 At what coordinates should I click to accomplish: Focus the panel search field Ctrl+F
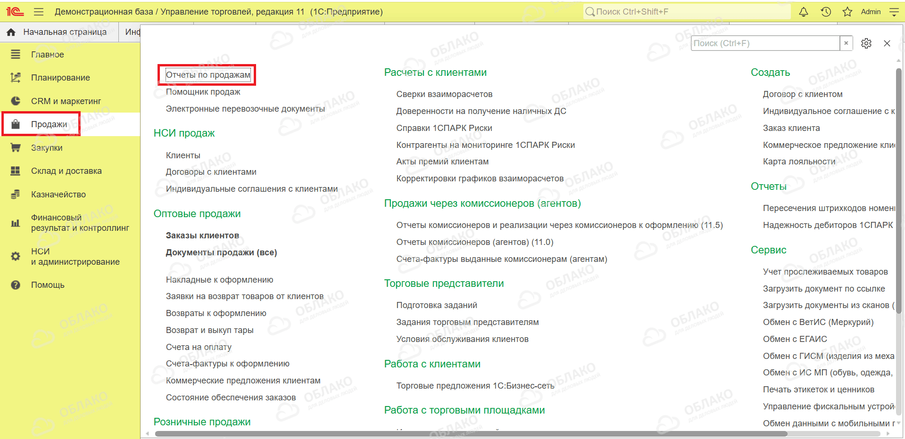[765, 43]
